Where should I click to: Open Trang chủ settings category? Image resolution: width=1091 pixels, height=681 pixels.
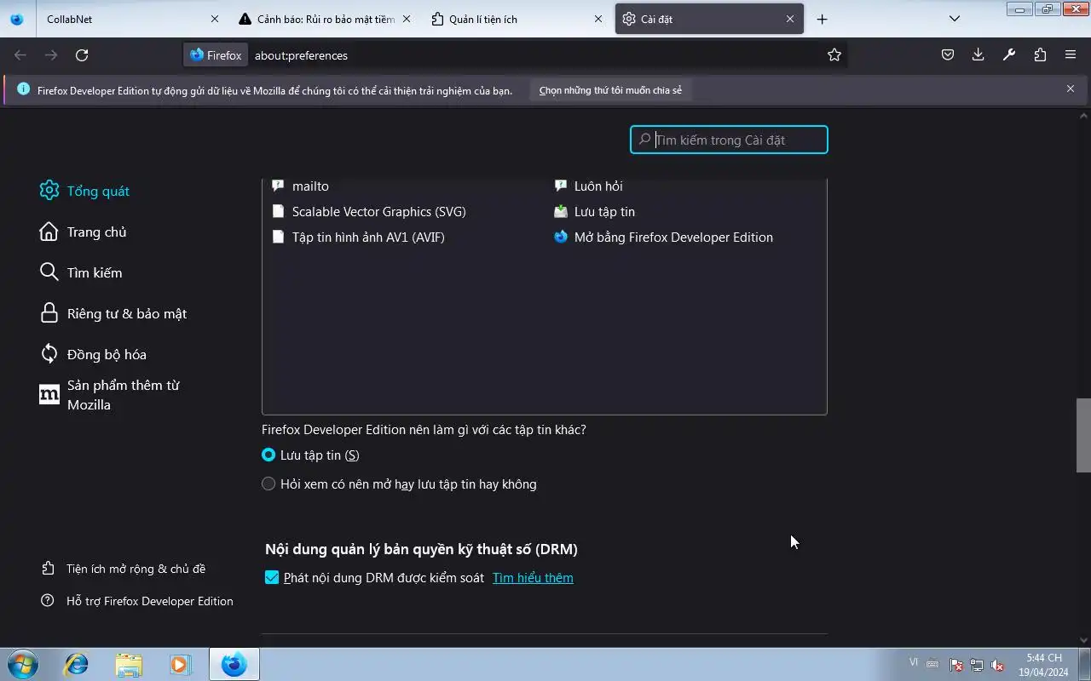pos(83,232)
